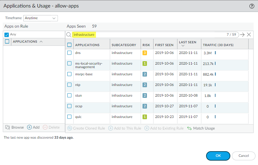Sort Apps on Rule by Applications header

(25, 42)
